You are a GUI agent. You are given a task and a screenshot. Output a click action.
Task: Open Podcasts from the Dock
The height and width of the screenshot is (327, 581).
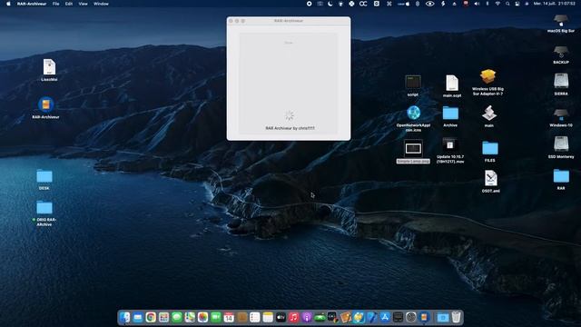click(307, 317)
